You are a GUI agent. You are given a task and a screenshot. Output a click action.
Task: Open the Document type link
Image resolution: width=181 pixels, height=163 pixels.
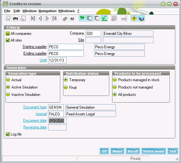point(35,107)
